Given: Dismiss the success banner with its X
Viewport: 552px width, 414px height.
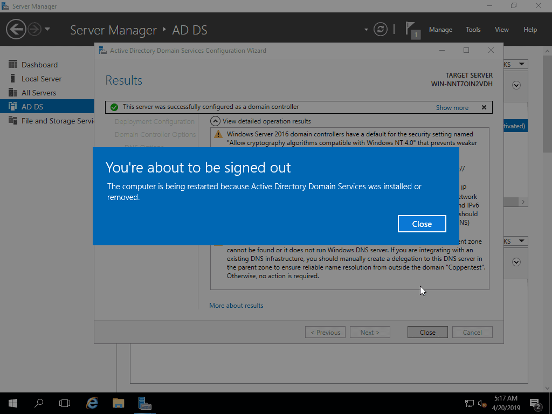Looking at the screenshot, I should [484, 107].
